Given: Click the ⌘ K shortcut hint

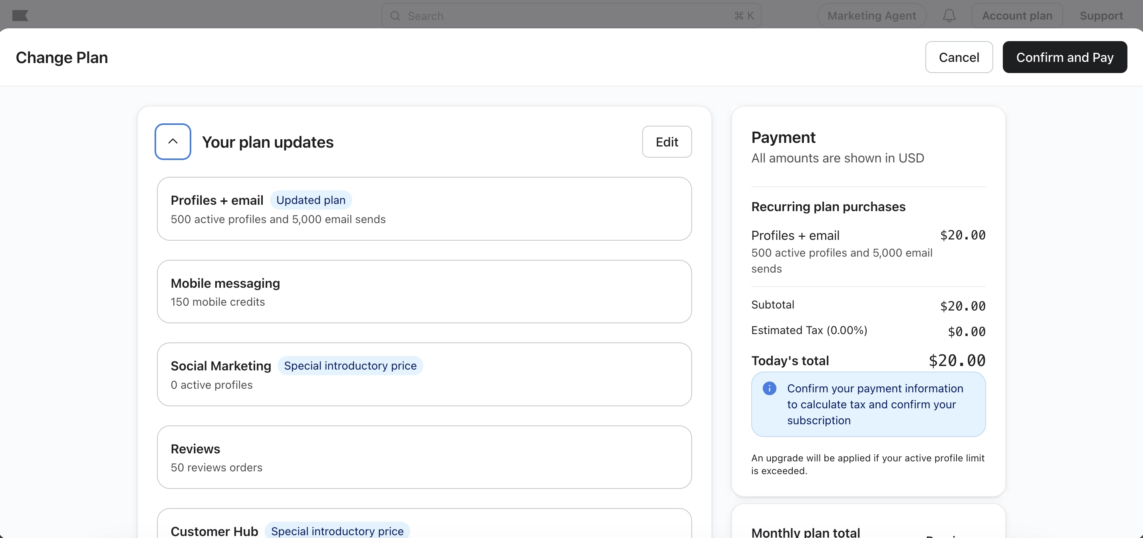Looking at the screenshot, I should 744,16.
